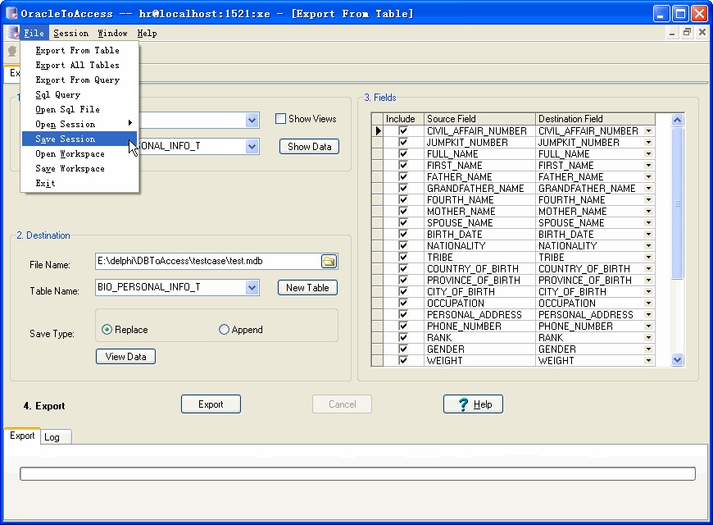Click the application icon in the menu bar
This screenshot has width=713, height=525.
click(x=13, y=33)
